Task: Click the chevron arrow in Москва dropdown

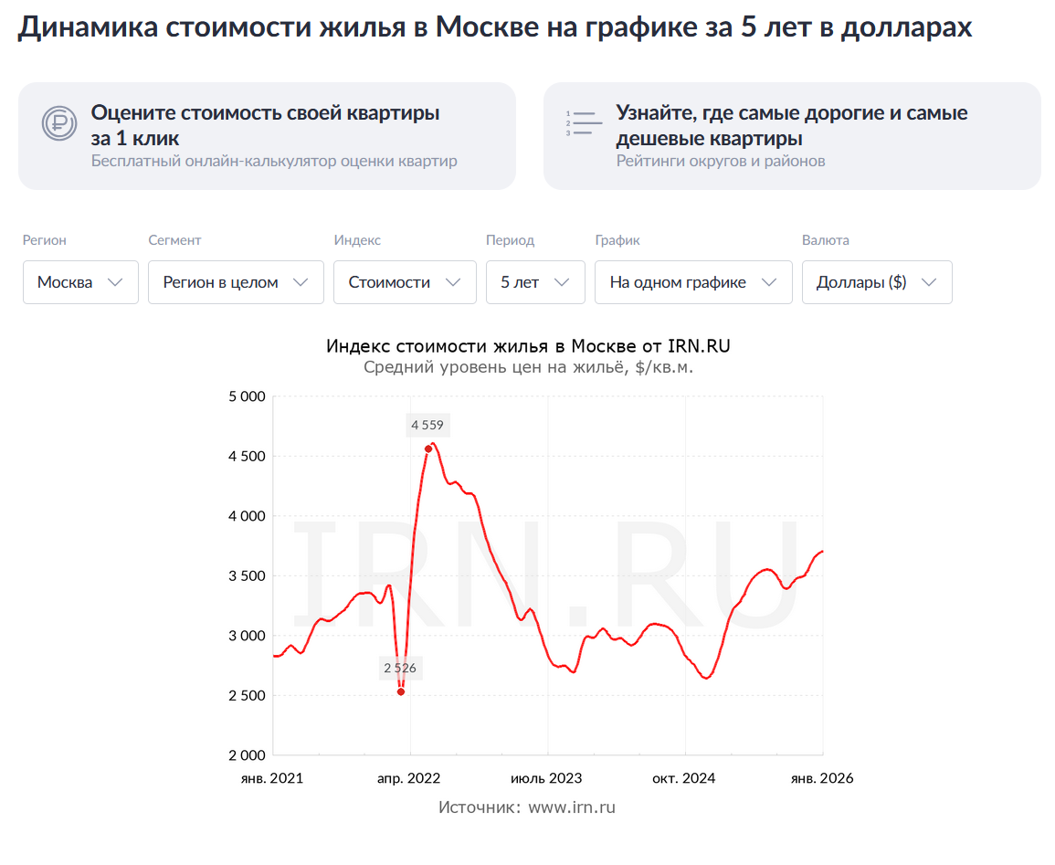Action: pos(115,282)
